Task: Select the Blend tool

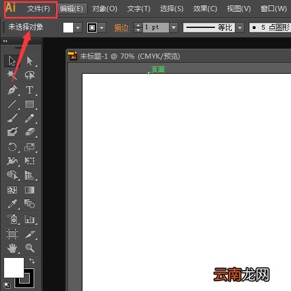Action: pos(30,204)
